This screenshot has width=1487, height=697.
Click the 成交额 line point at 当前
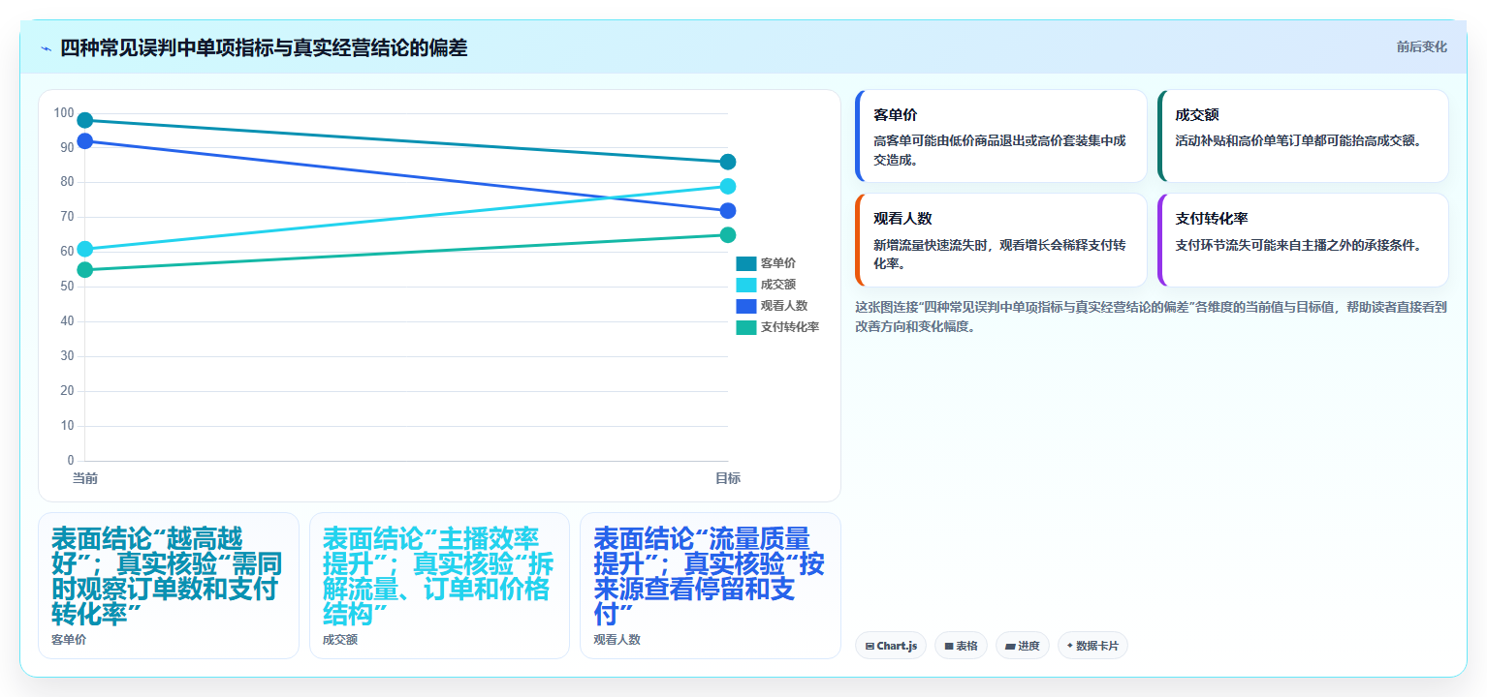point(85,249)
